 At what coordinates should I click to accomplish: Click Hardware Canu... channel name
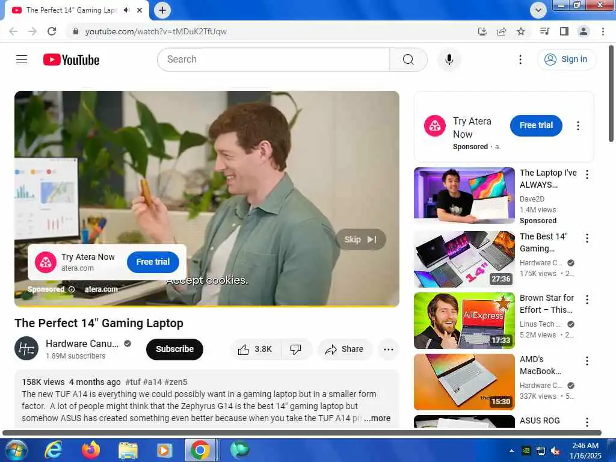(x=82, y=343)
